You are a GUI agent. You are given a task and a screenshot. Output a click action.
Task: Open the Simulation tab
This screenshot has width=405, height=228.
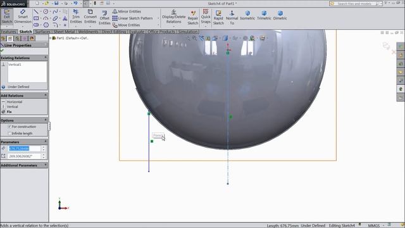click(x=188, y=32)
